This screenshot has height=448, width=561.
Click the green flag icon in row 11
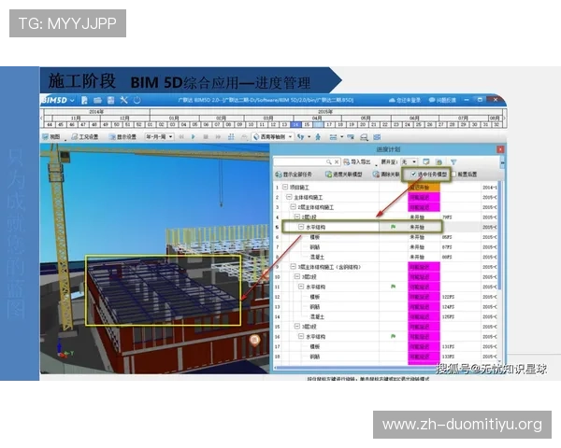coord(393,287)
